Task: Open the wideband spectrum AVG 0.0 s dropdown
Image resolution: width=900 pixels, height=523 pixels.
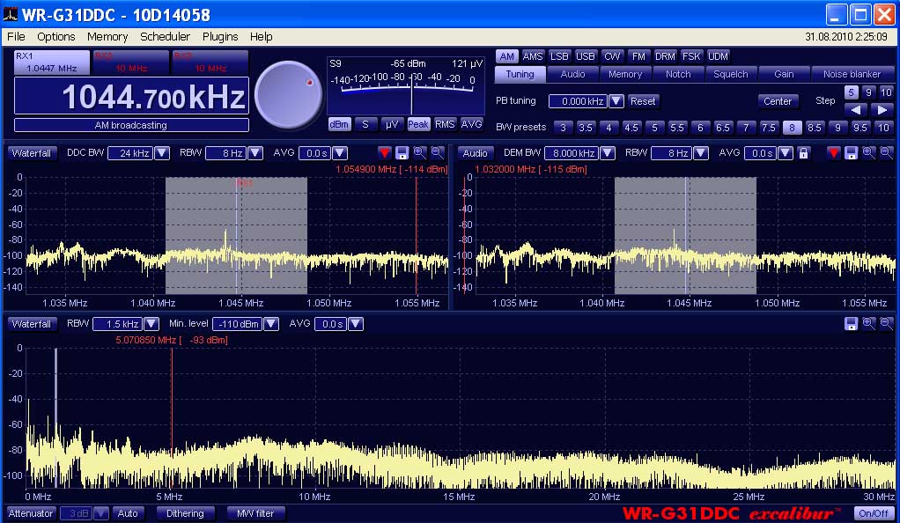Action: pyautogui.click(x=356, y=324)
